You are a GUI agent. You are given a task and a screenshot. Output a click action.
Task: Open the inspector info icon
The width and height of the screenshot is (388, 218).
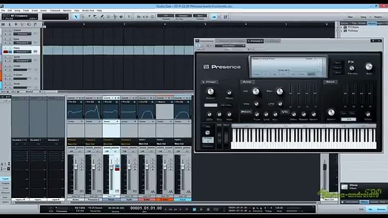[10, 24]
